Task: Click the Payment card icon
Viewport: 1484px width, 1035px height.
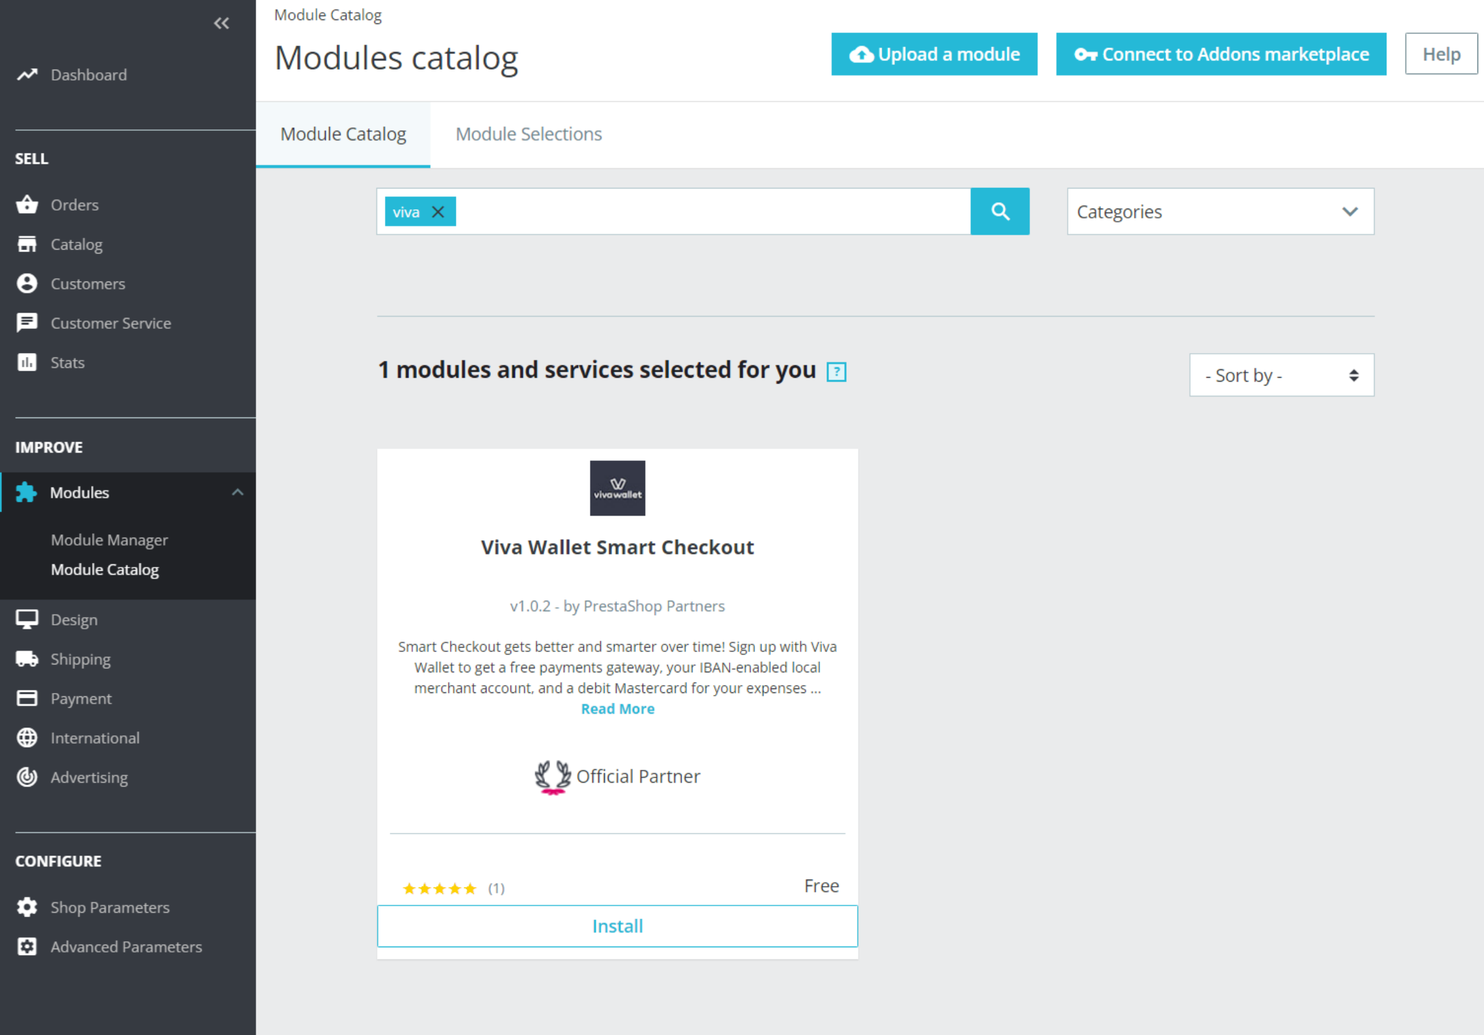Action: (x=27, y=698)
